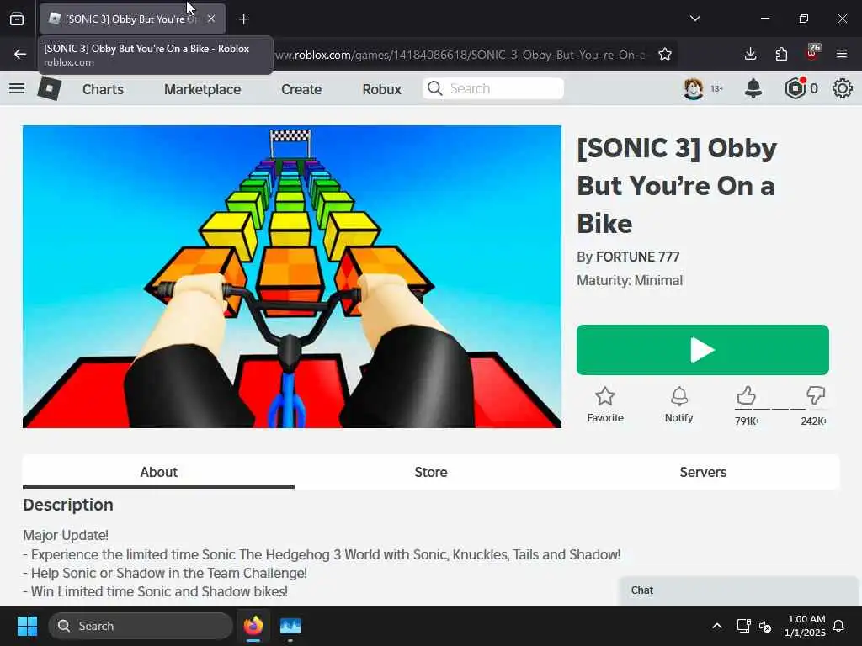Open the Robux page
This screenshot has height=646, width=862.
pyautogui.click(x=381, y=89)
